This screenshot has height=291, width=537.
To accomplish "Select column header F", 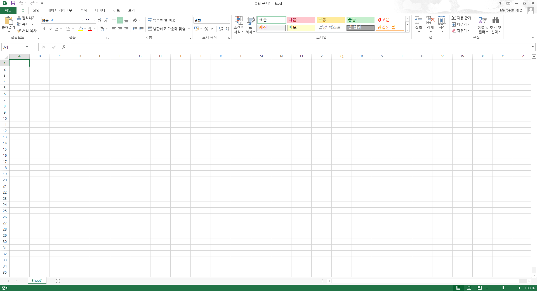I will pos(120,56).
